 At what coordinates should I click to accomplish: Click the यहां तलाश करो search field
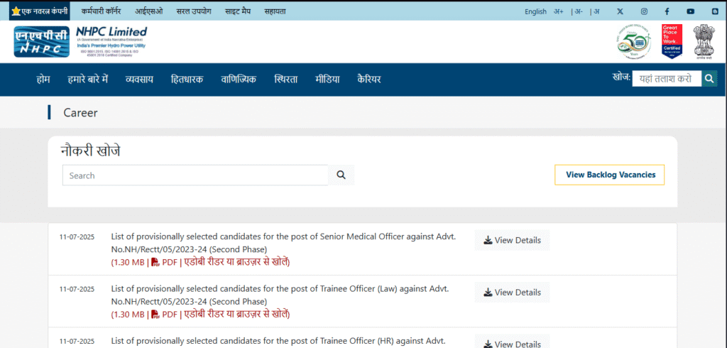point(667,79)
